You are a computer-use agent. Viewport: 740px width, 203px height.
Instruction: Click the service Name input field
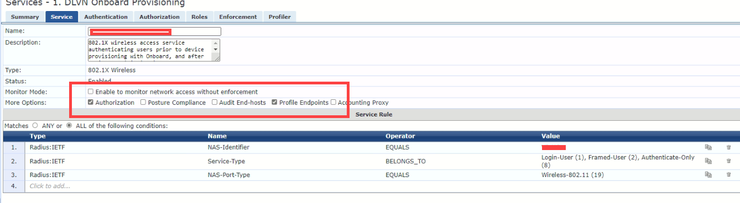tap(154, 31)
